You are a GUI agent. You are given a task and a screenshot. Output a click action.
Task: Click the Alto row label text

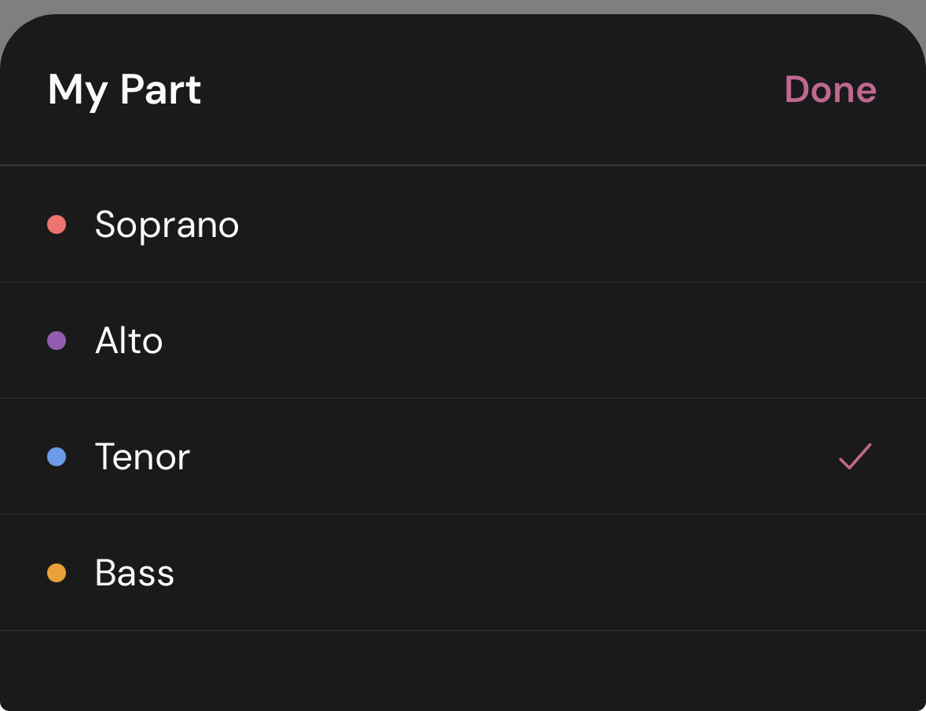pyautogui.click(x=129, y=340)
